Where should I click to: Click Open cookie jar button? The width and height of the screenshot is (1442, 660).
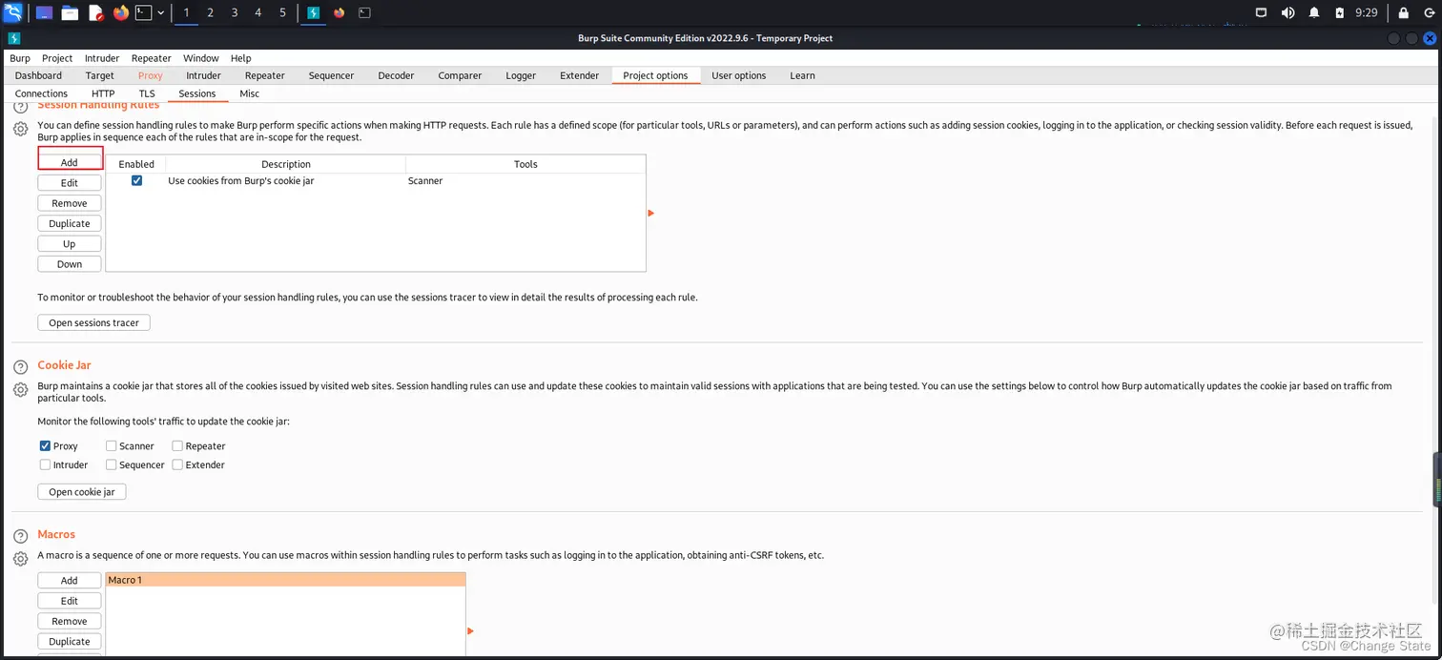pos(82,491)
